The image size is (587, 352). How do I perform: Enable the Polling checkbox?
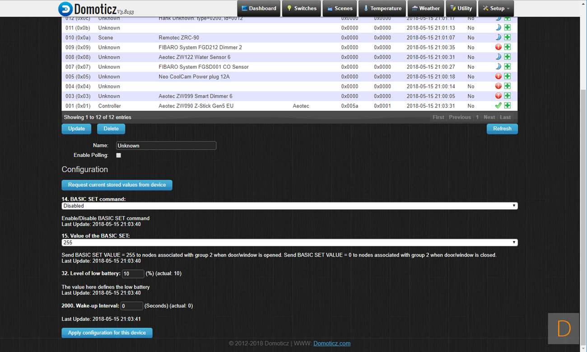tap(119, 155)
